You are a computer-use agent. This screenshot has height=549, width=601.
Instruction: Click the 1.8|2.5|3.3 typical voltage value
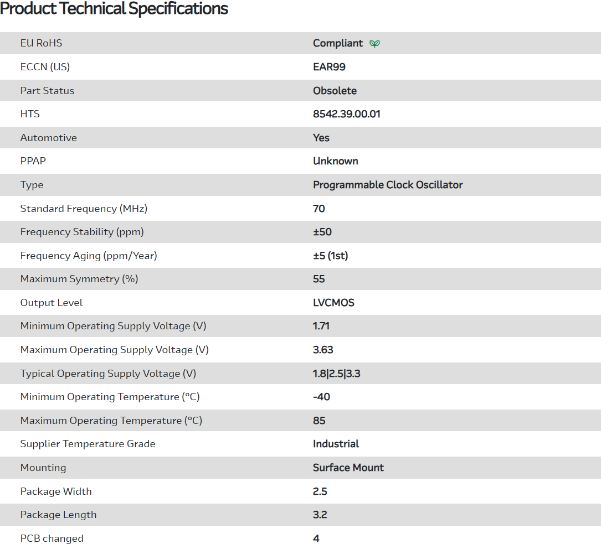(337, 374)
